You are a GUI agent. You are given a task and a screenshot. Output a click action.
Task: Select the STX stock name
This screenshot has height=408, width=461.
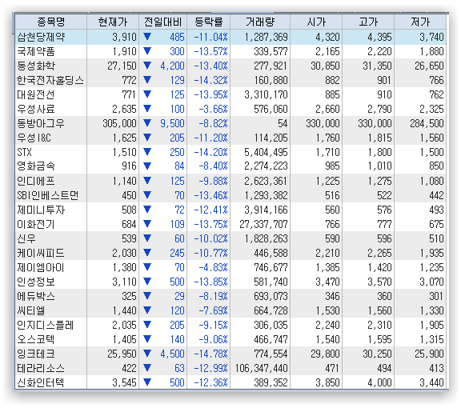coord(24,152)
